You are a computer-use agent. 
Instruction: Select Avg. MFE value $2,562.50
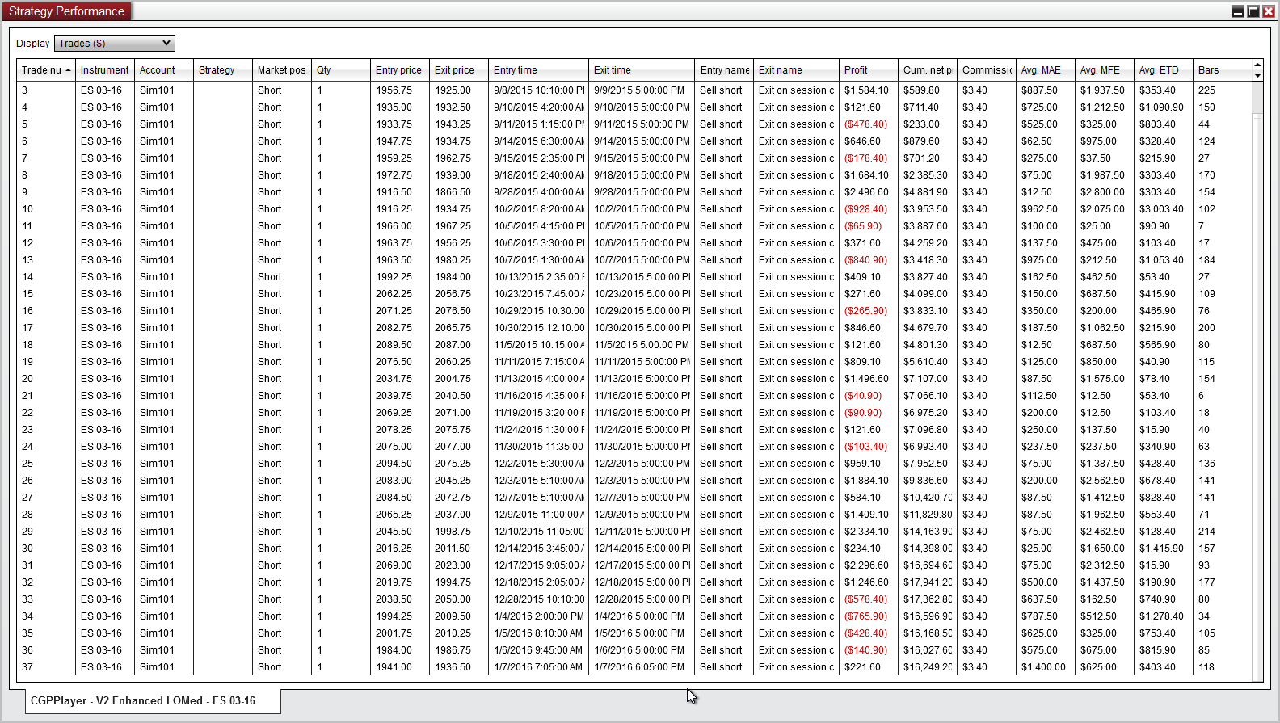tap(1102, 481)
